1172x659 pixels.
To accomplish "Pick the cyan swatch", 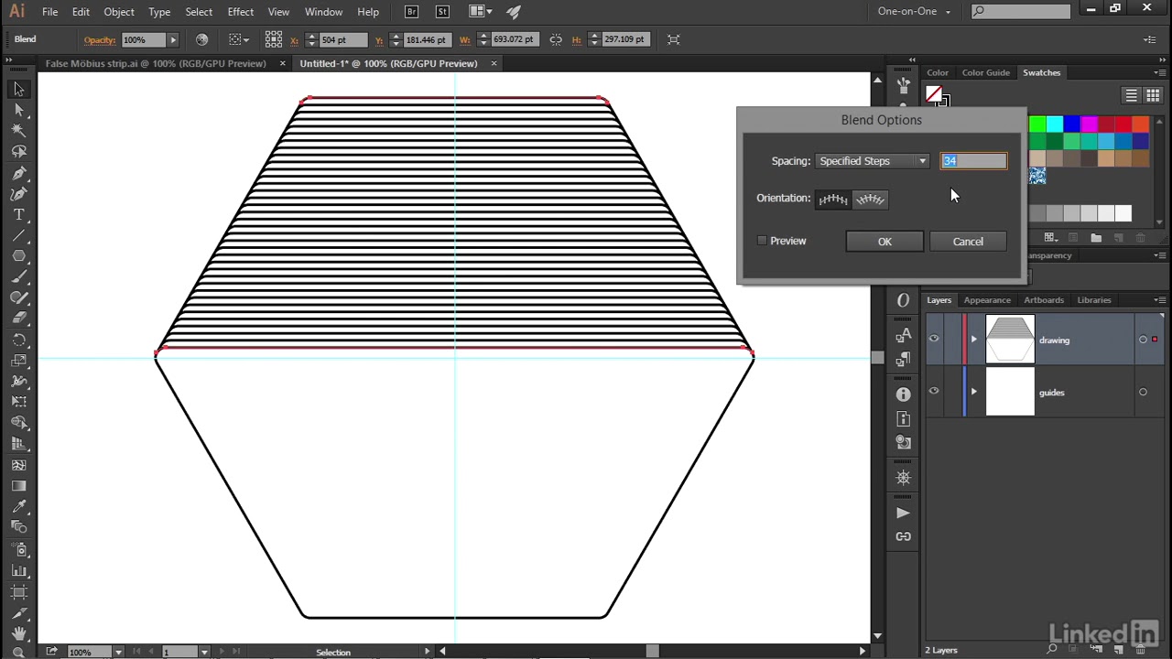I will click(1055, 124).
